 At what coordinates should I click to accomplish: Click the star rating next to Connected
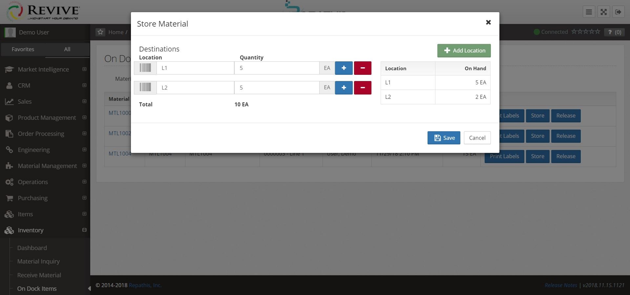[x=586, y=31]
